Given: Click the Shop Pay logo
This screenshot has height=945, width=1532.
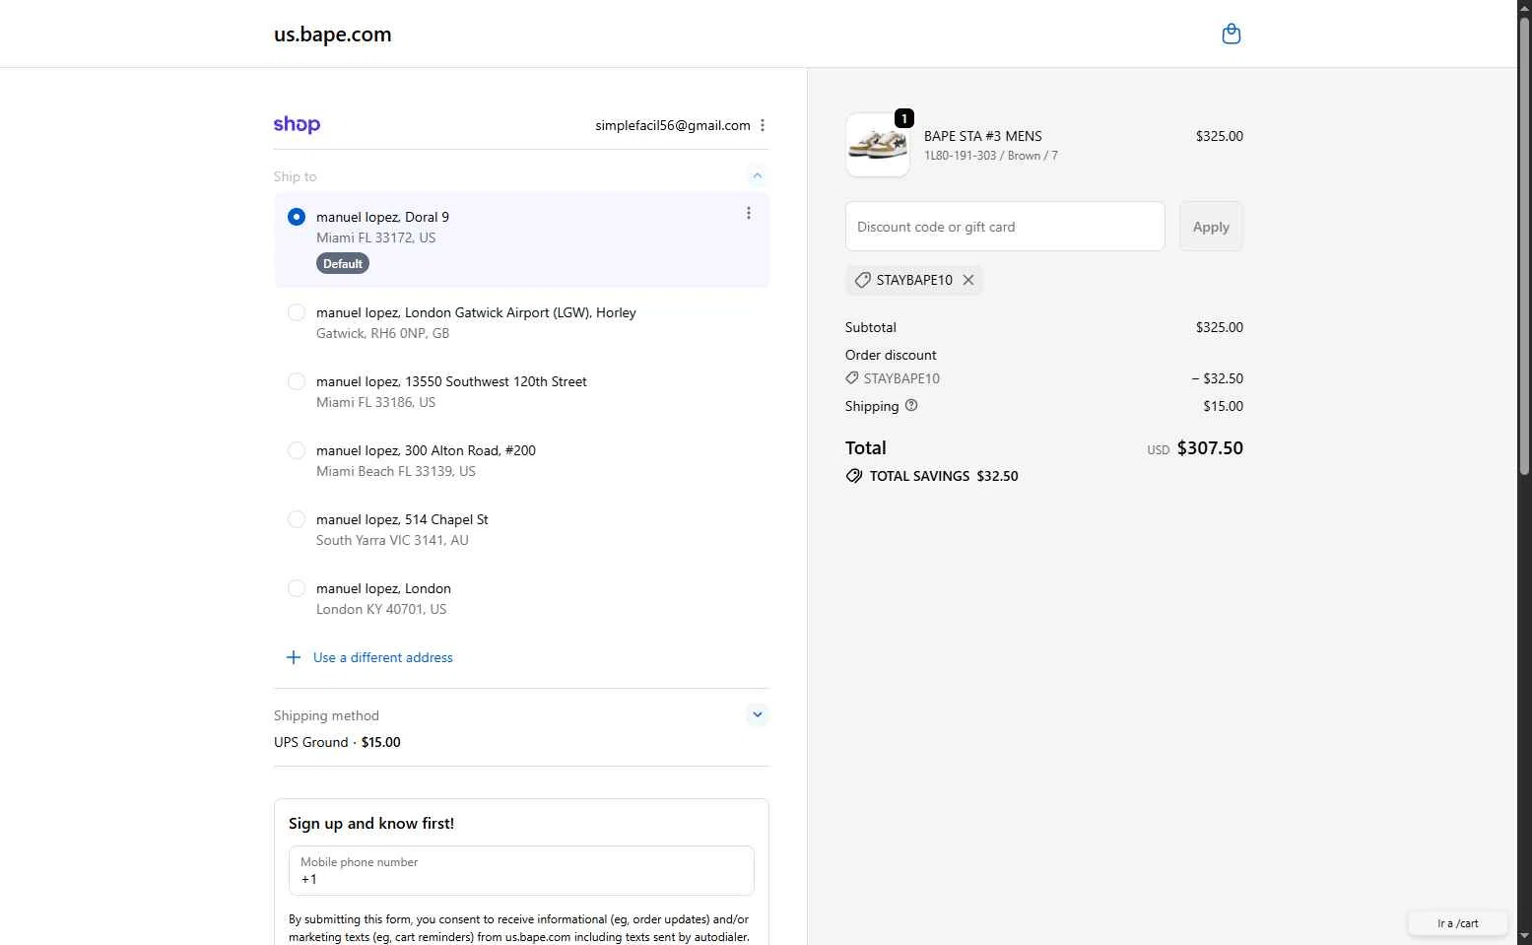Looking at the screenshot, I should tap(297, 125).
